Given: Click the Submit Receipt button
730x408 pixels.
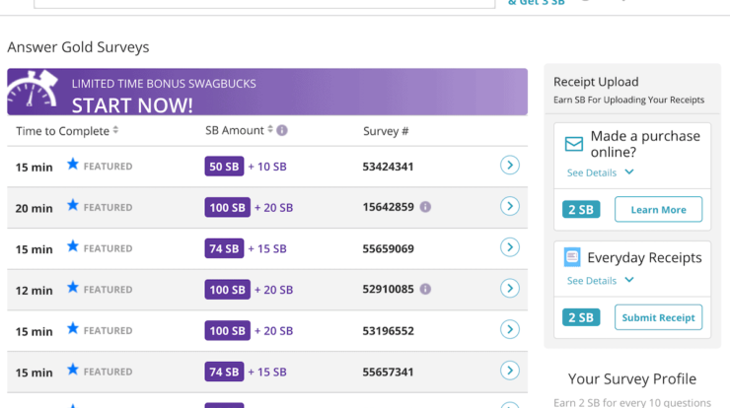Looking at the screenshot, I should pos(658,317).
